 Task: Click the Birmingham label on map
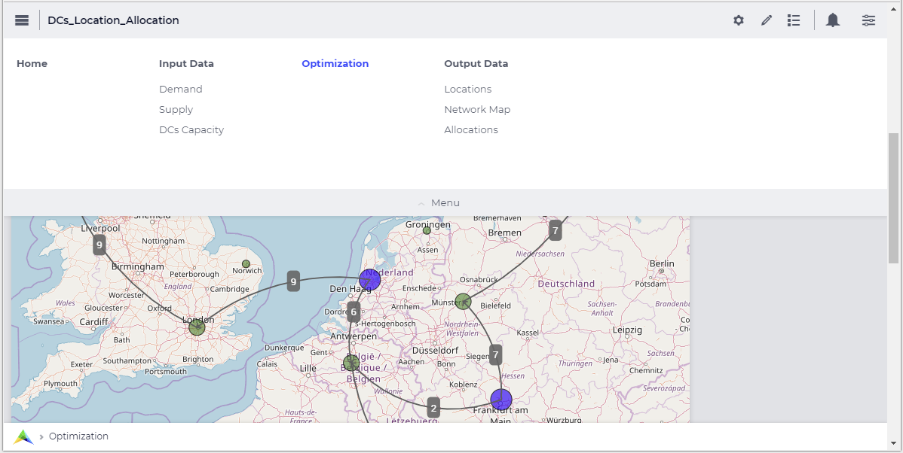click(138, 266)
